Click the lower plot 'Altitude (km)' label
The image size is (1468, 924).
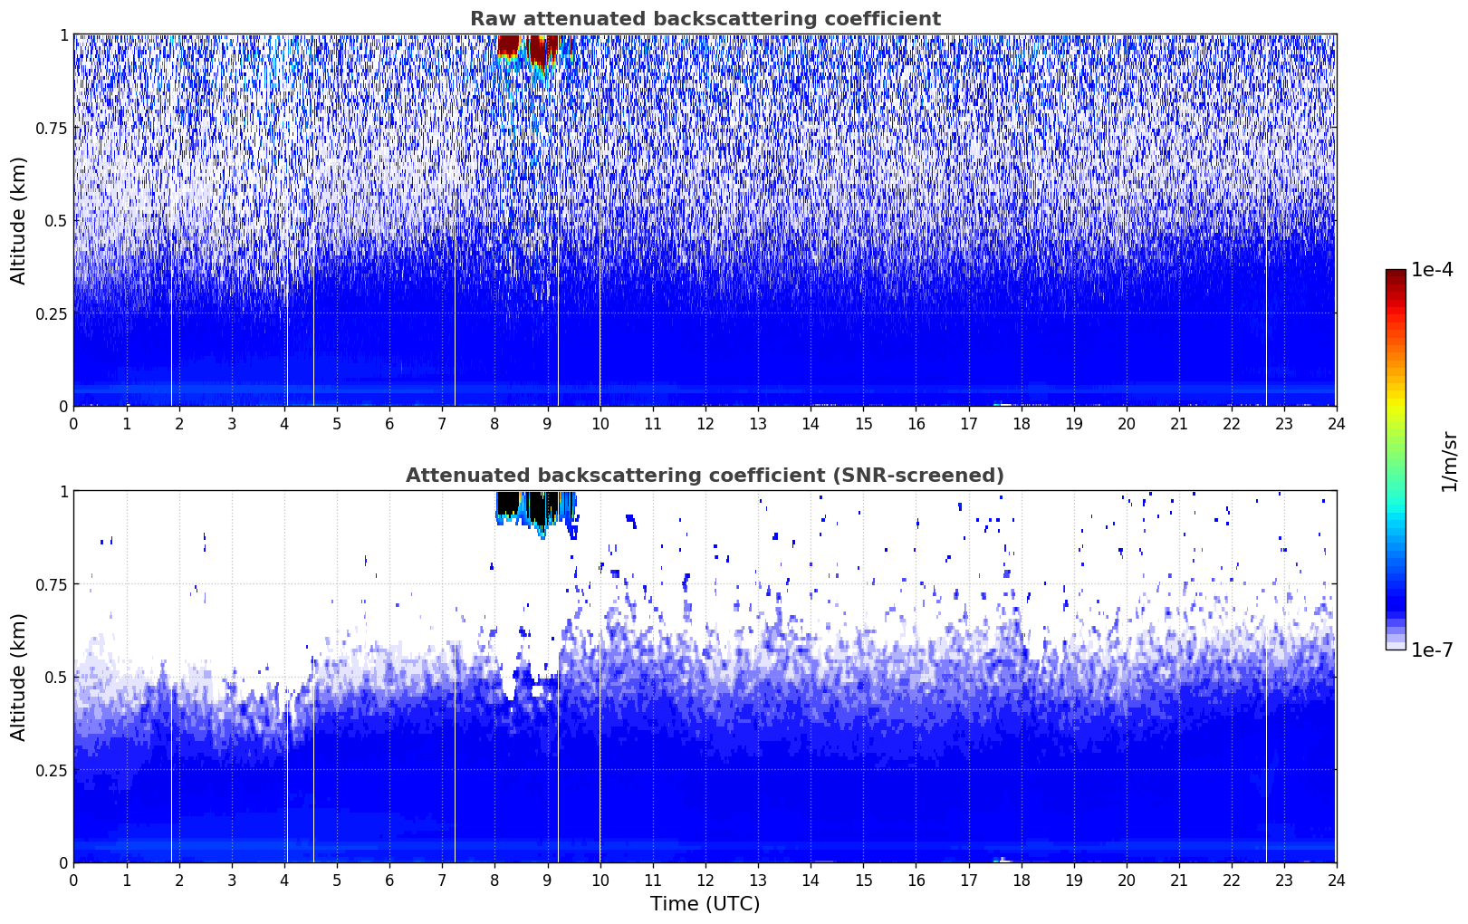(x=19, y=677)
